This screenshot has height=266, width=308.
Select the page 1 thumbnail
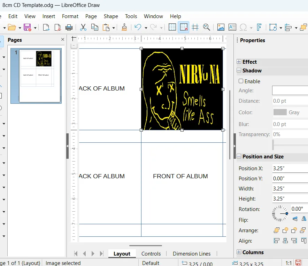click(x=40, y=76)
